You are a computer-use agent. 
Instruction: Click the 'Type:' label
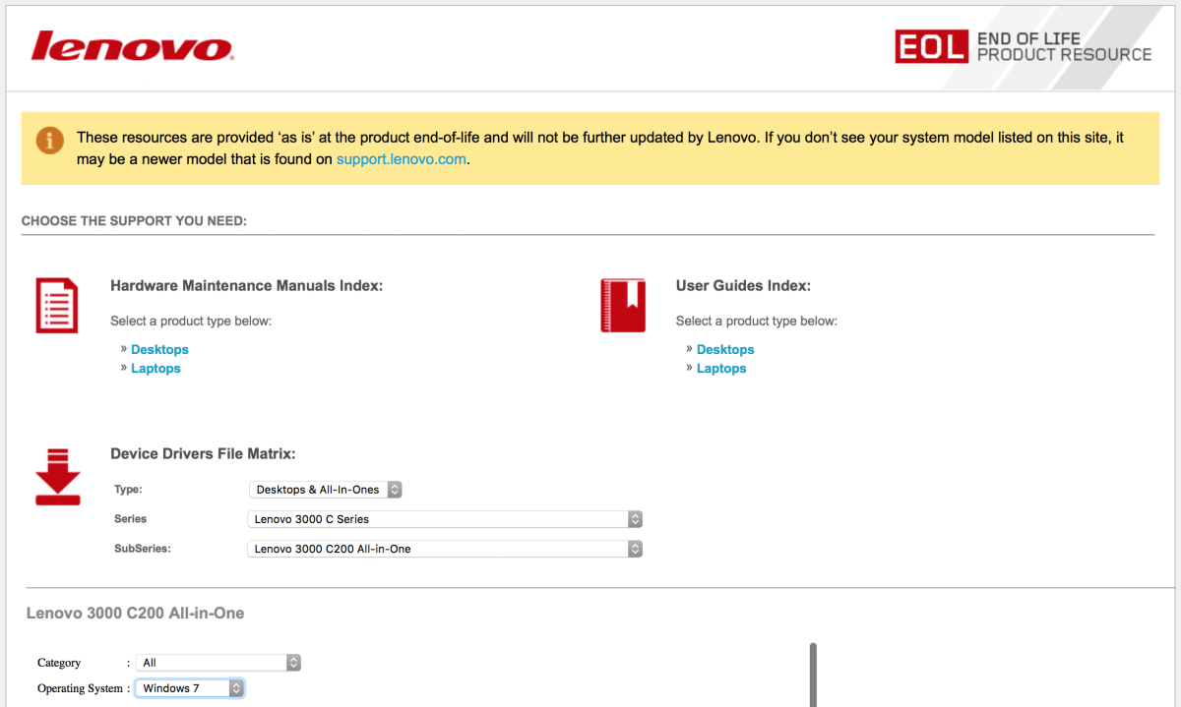[128, 489]
